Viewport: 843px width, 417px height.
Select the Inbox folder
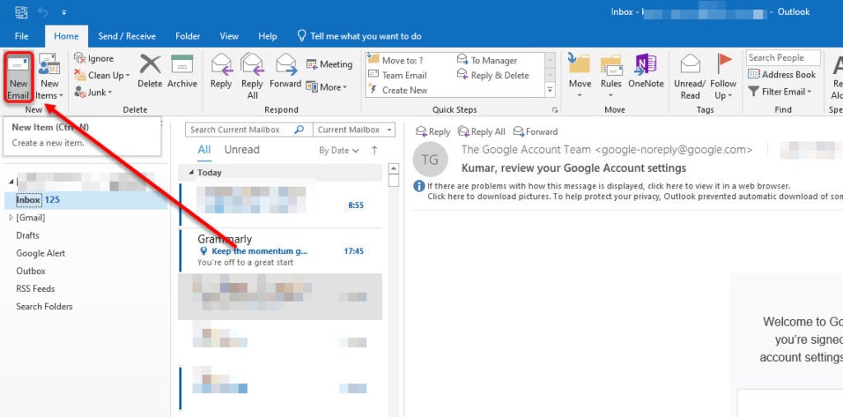coord(86,200)
